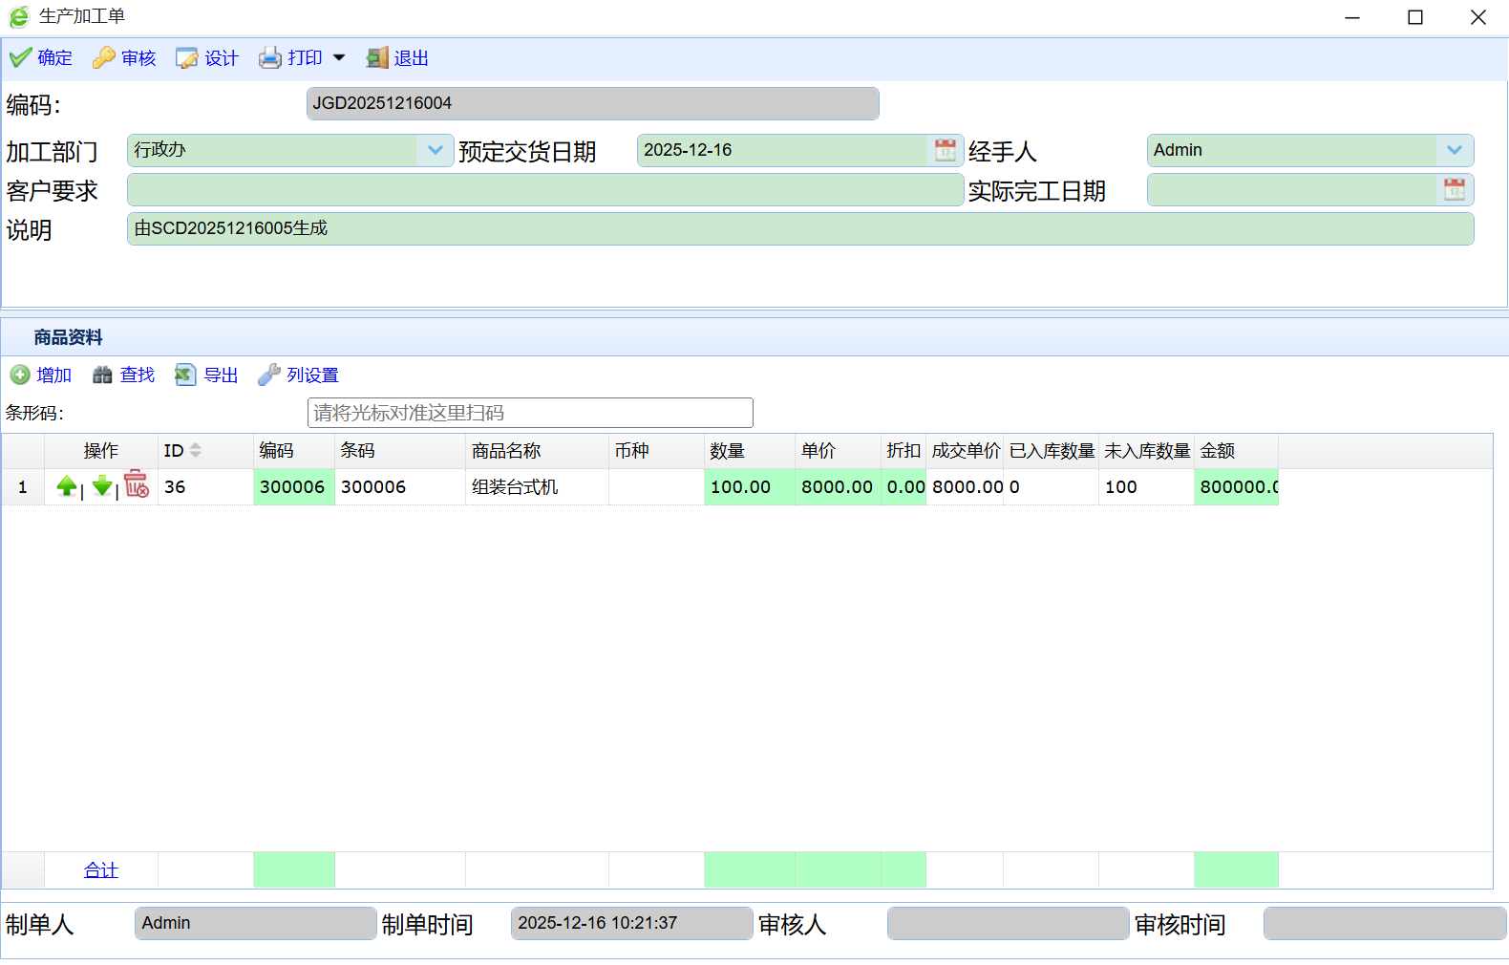This screenshot has height=965, width=1509.
Task: Click the 确定 confirm checkmark icon
Action: click(20, 58)
